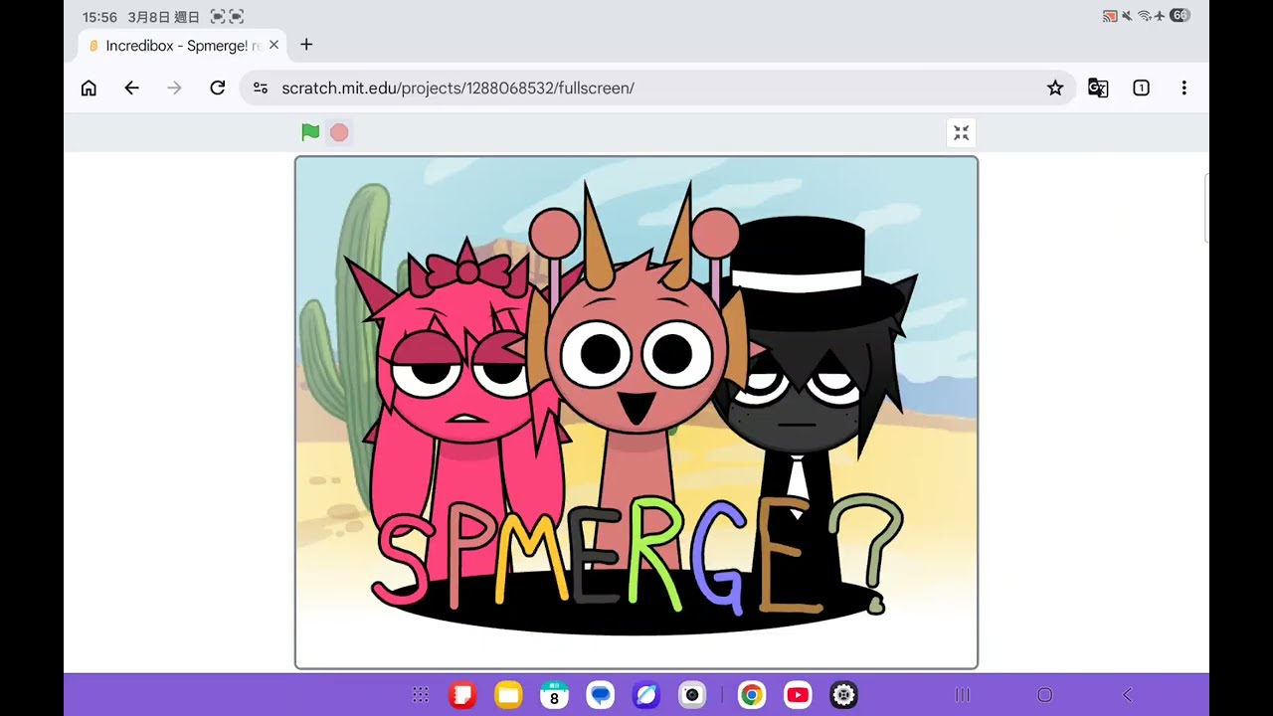Click the Spmerge game stage
Screen dimensions: 1273x716
[636, 413]
